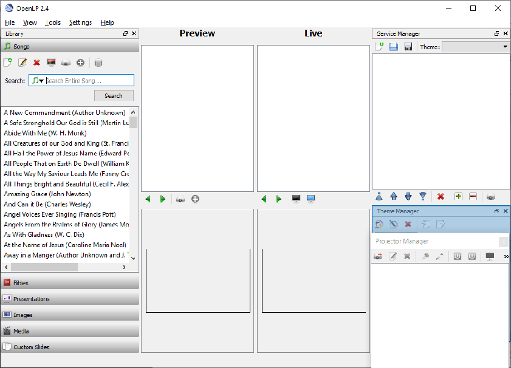511x368 pixels.
Task: Select song All Hail the Power of Jesus Name
Action: click(x=66, y=154)
